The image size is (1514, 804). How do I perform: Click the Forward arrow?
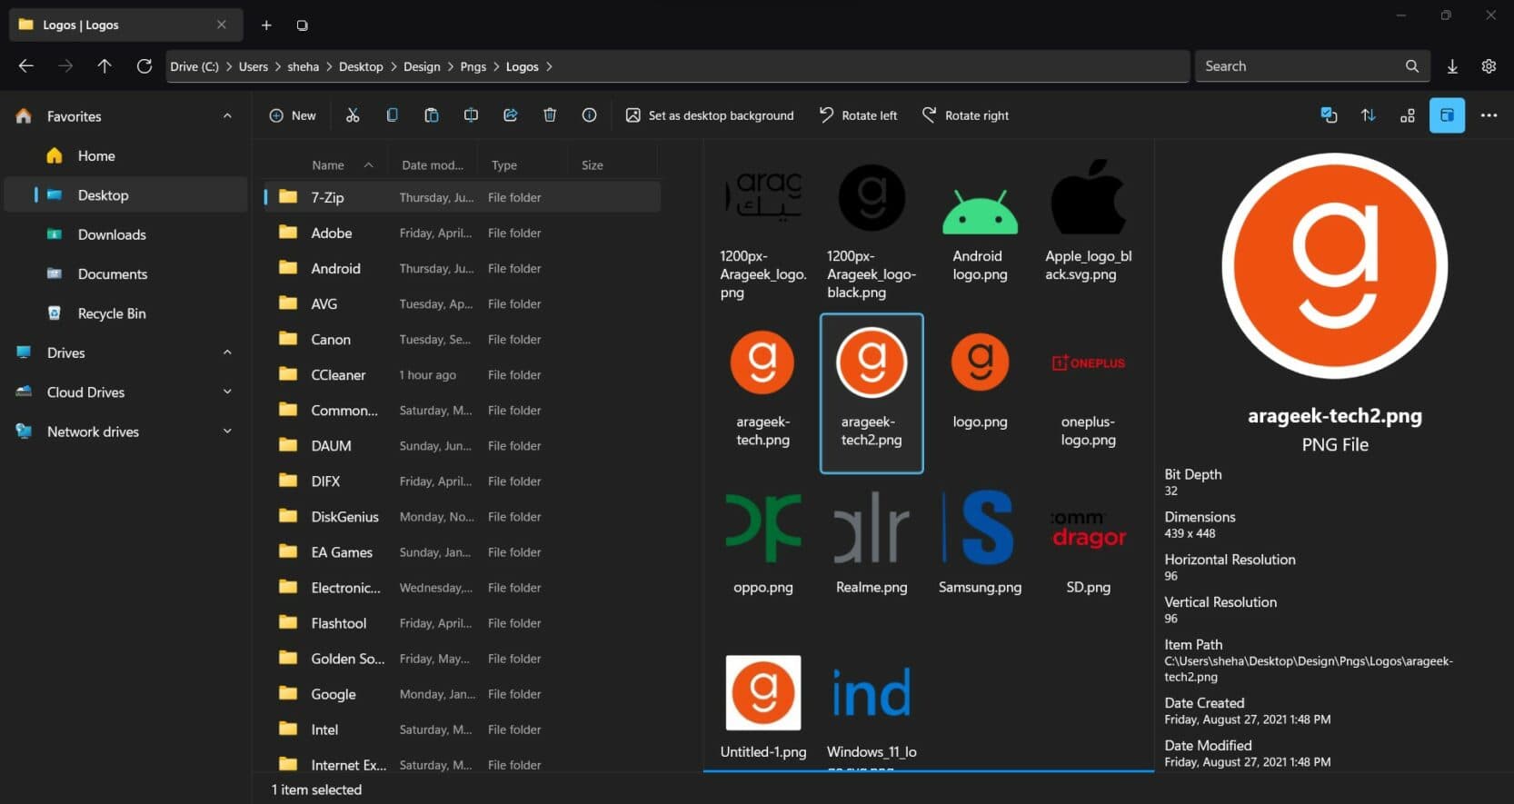pos(65,66)
